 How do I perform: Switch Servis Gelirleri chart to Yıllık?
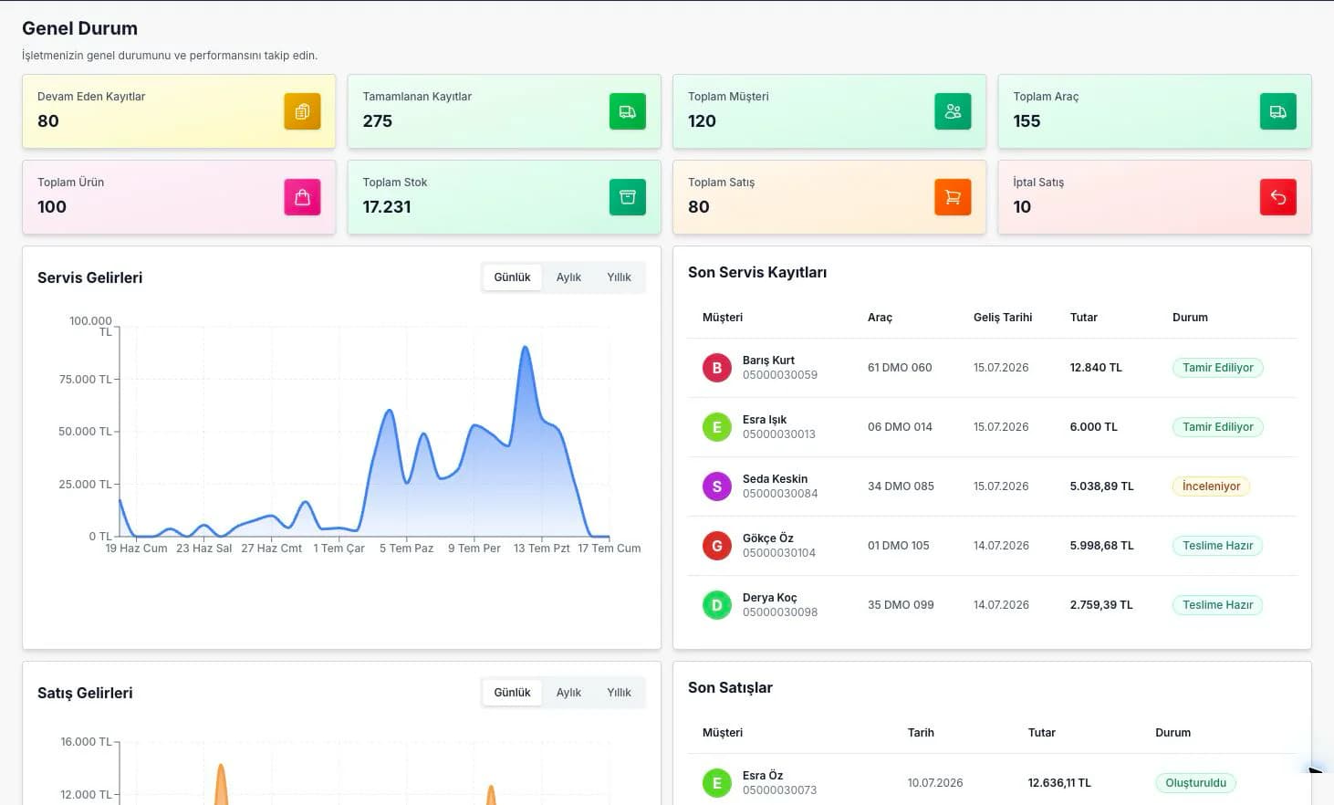[619, 277]
